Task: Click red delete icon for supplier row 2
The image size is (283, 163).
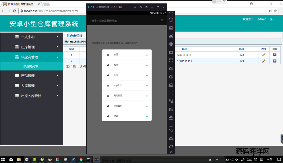Action: click(x=275, y=61)
